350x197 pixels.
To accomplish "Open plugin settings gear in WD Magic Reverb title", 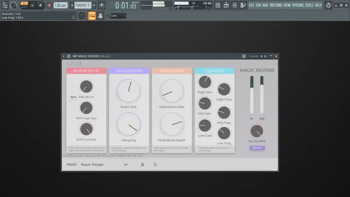I will pyautogui.click(x=69, y=56).
